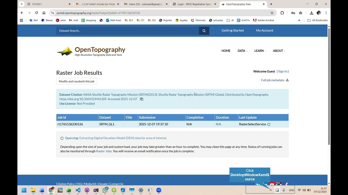Reload the OpenTopography page

(x=36, y=13)
